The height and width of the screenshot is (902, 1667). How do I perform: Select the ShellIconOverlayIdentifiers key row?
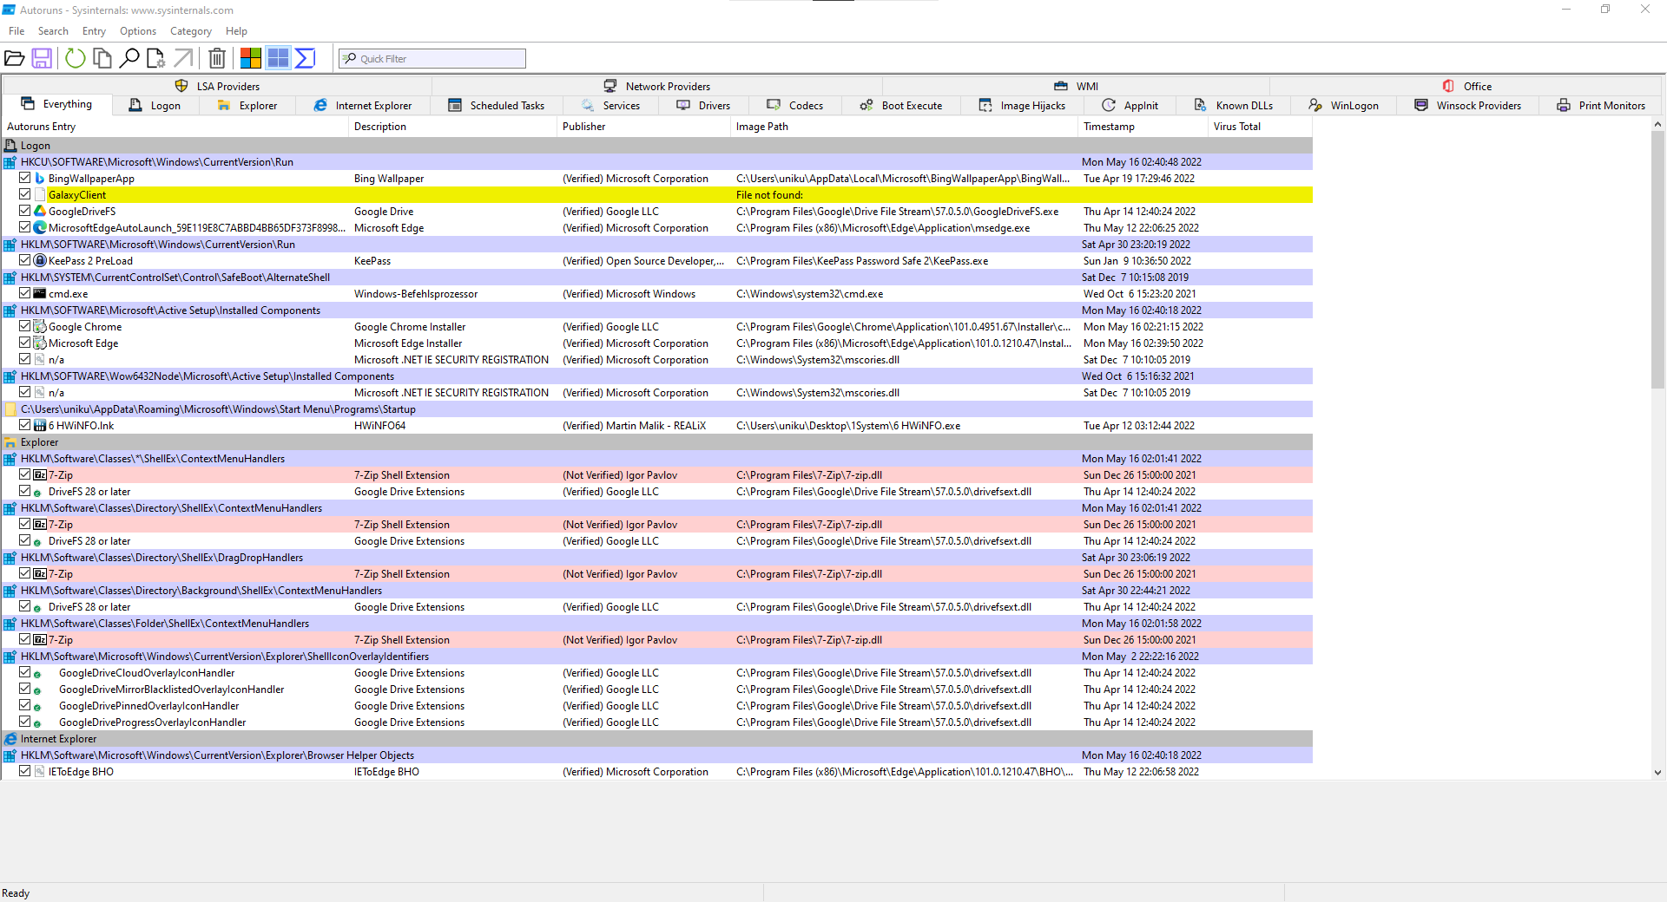click(657, 657)
